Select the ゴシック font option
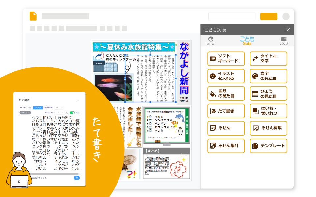 click(x=38, y=107)
